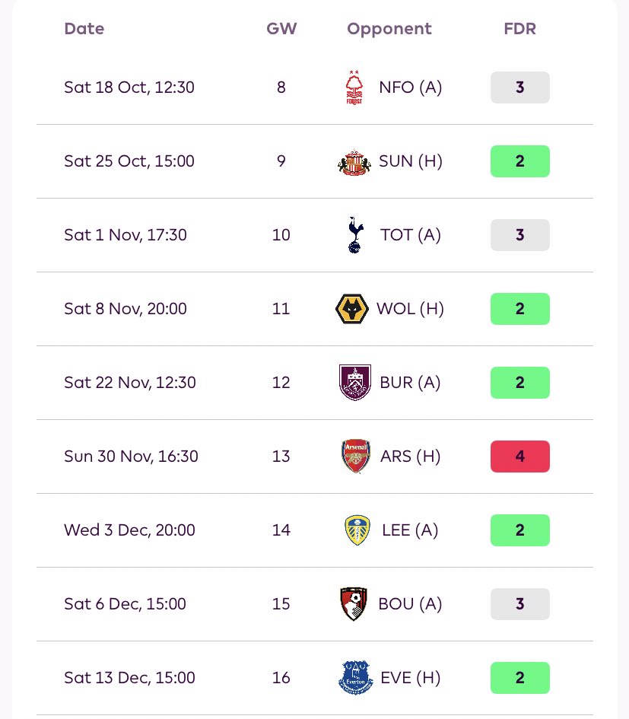Click the grey FDR 3 badge for NFO
Viewport: 629px width, 719px height.
519,87
